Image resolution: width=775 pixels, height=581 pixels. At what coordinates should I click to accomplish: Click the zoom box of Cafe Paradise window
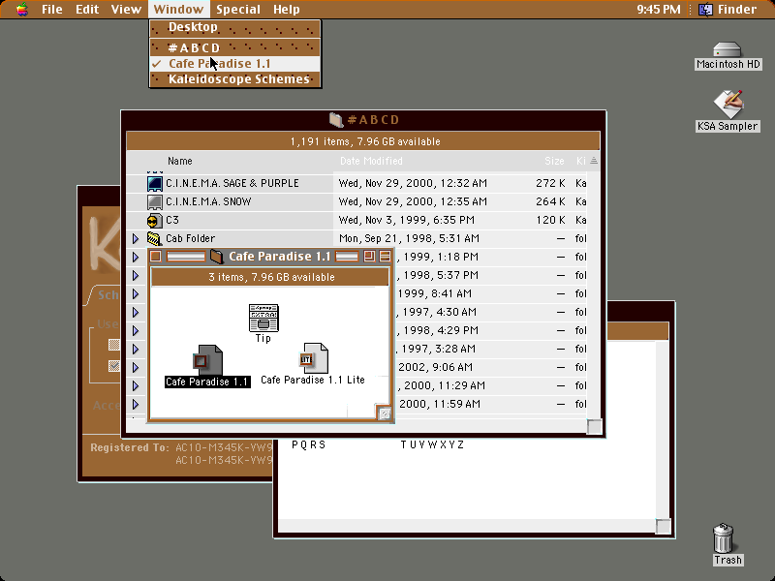[369, 256]
